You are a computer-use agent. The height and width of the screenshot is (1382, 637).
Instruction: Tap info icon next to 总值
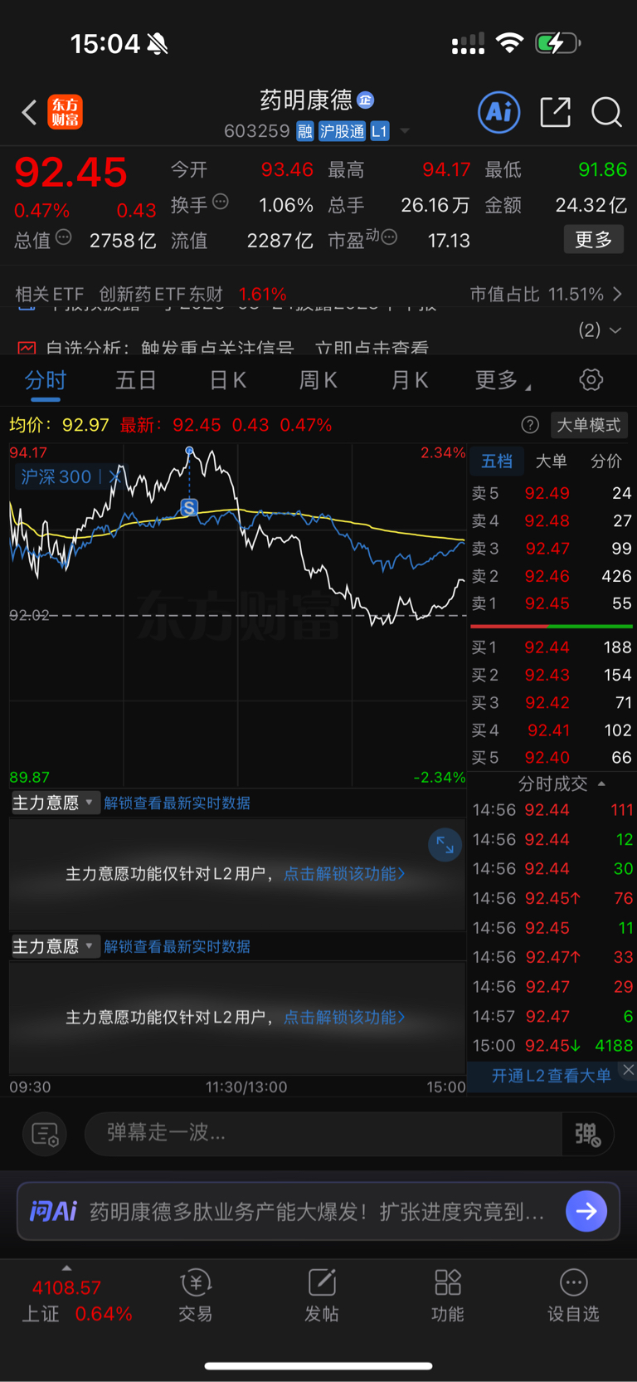point(63,237)
